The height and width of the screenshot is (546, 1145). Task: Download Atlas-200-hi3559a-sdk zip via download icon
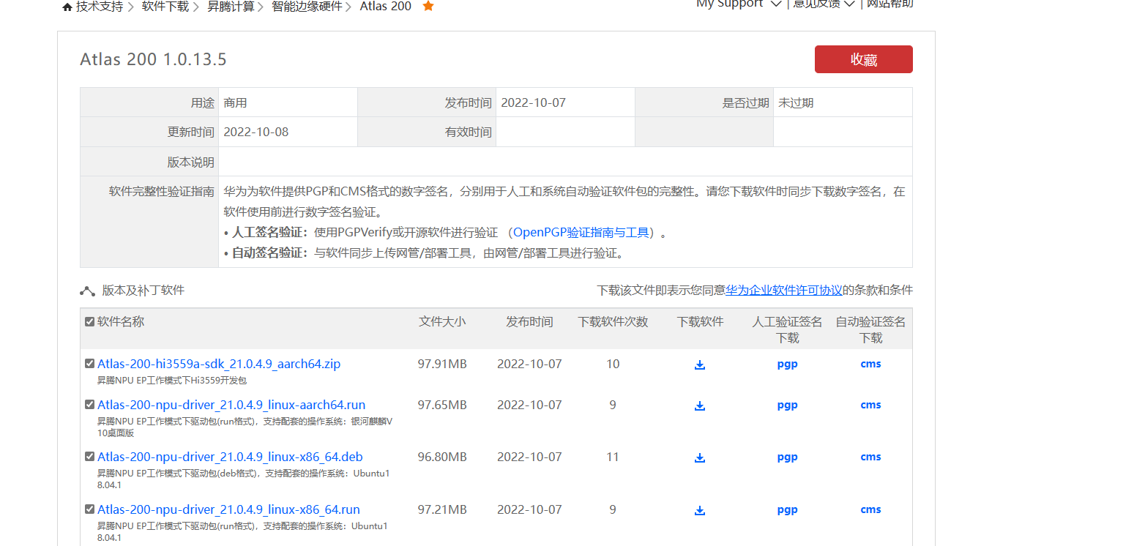point(700,364)
